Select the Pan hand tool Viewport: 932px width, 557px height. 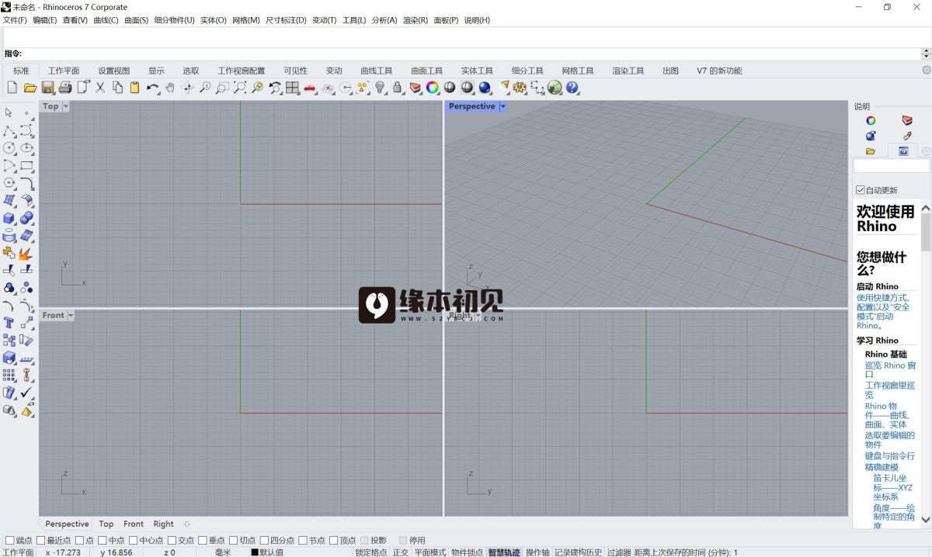coord(169,88)
